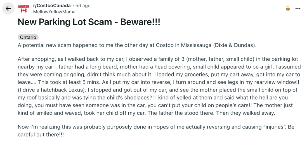Visit the r/CostcoCanada subreddit link

tap(52, 6)
